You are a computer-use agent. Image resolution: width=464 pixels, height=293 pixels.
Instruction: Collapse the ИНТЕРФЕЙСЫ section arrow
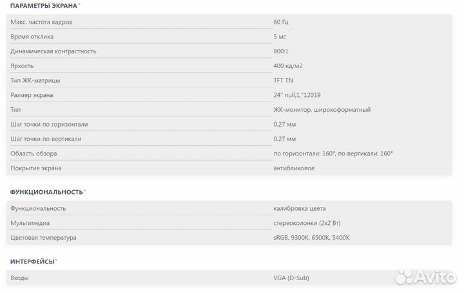coord(56,260)
